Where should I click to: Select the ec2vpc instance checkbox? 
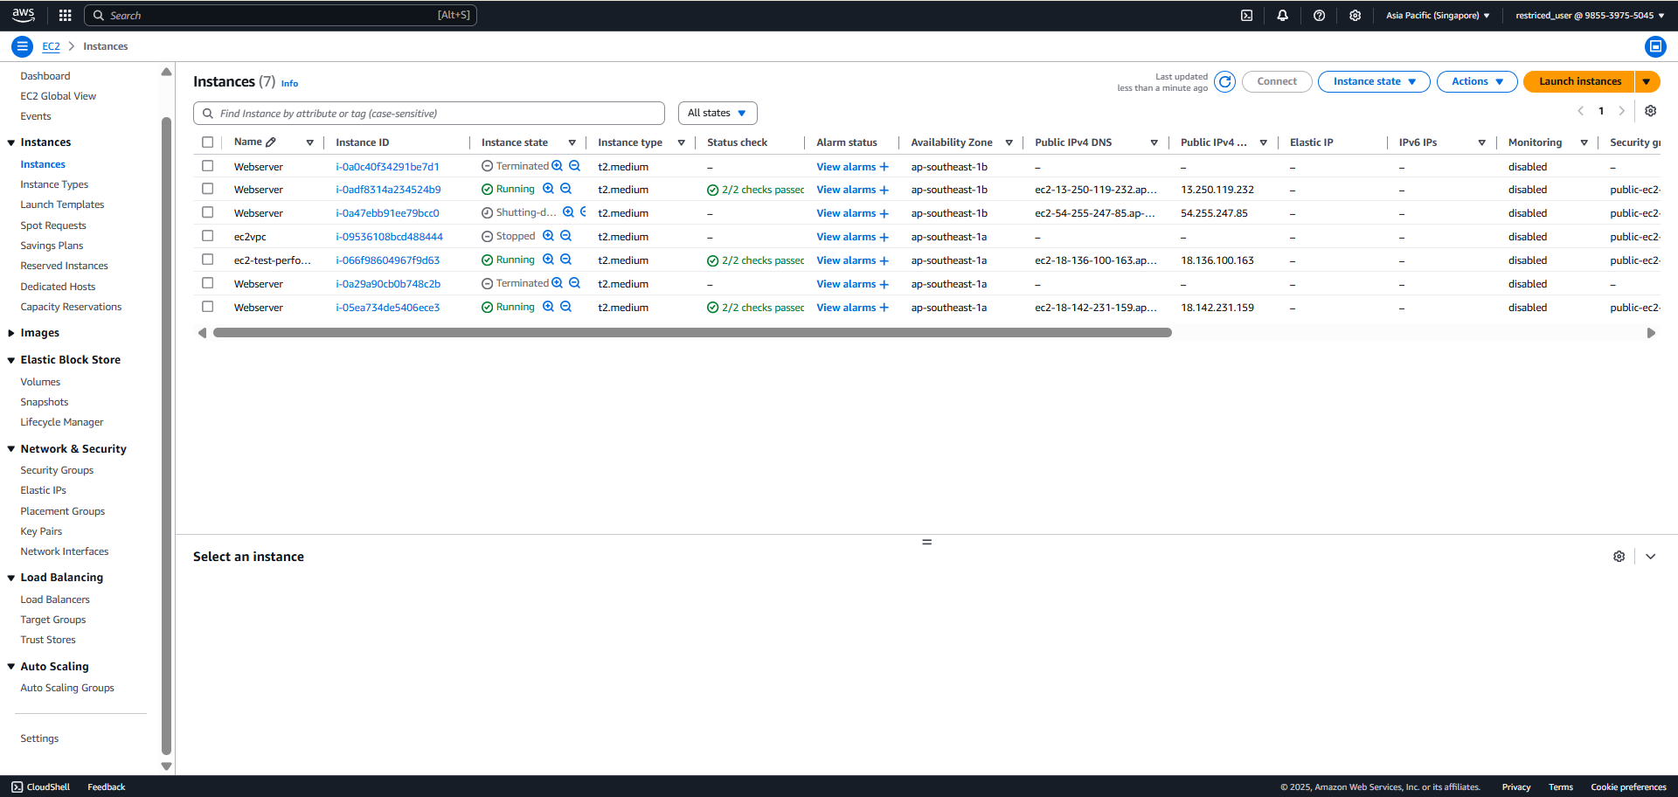207,236
